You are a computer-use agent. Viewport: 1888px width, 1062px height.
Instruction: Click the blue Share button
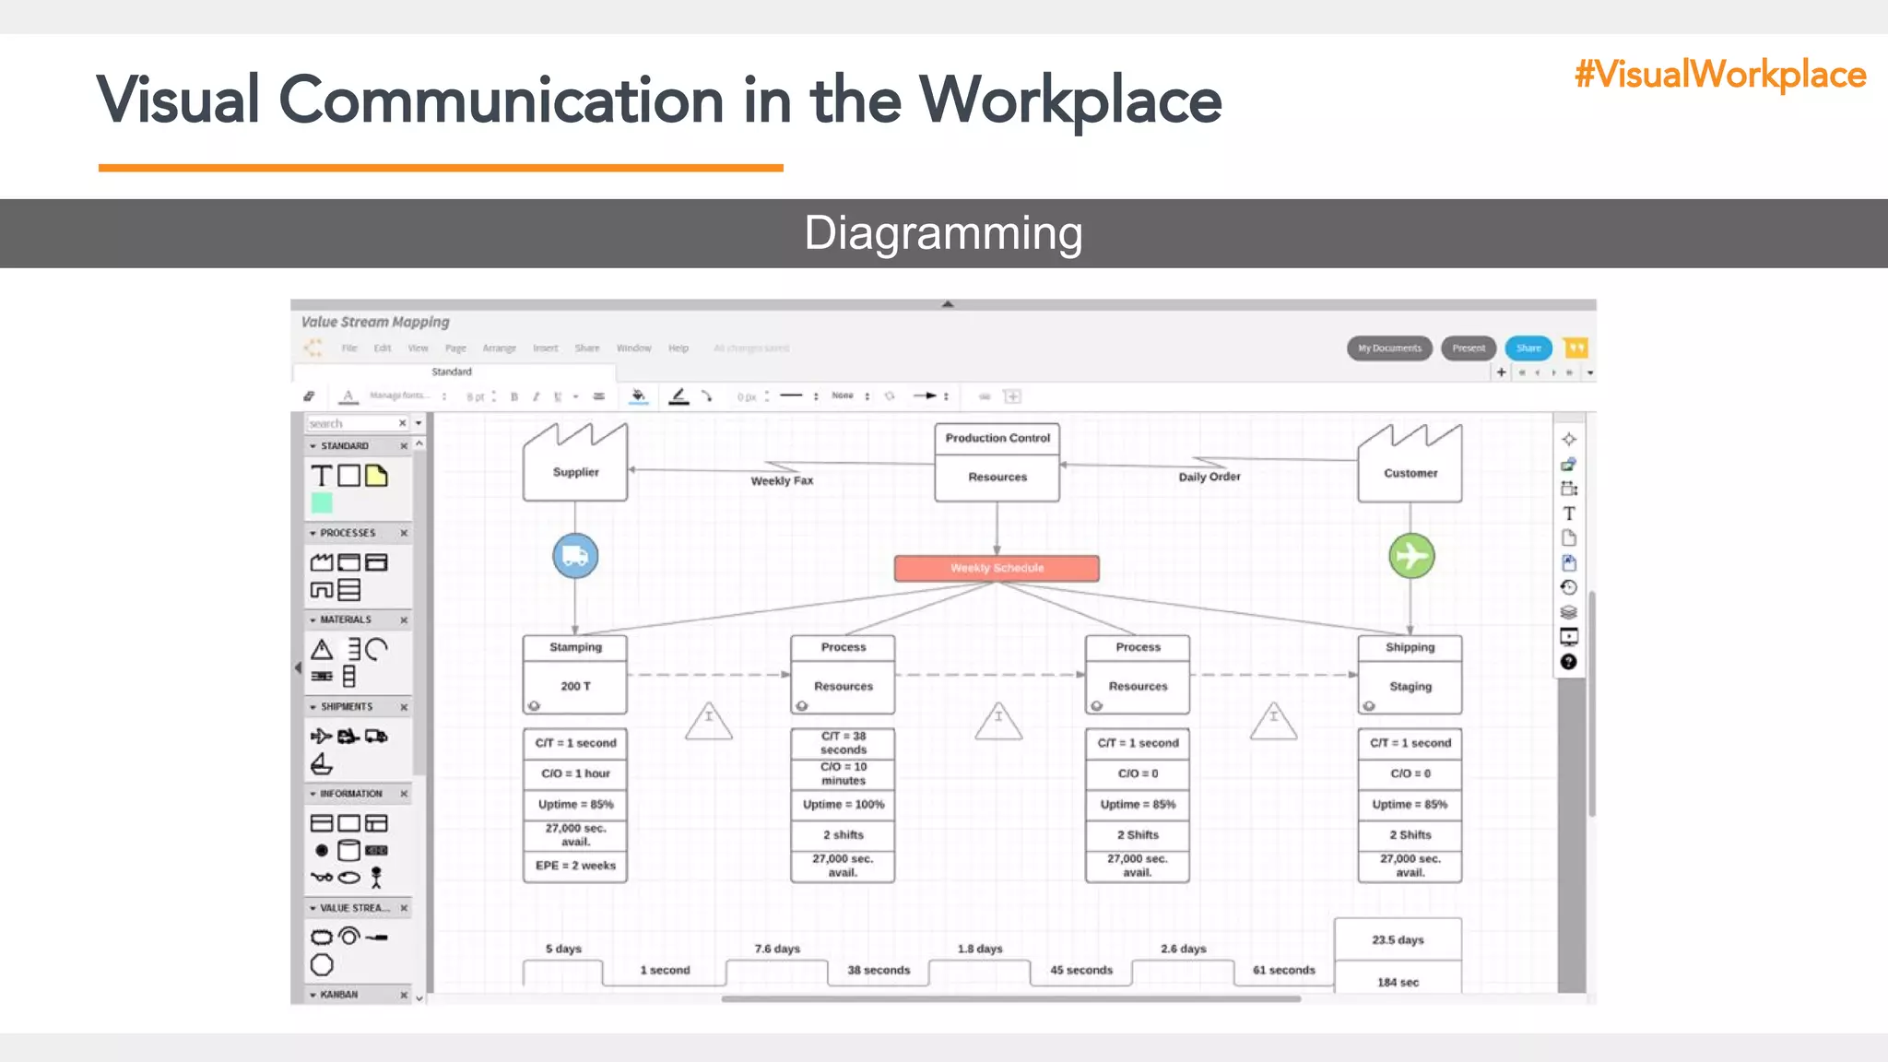(1528, 348)
